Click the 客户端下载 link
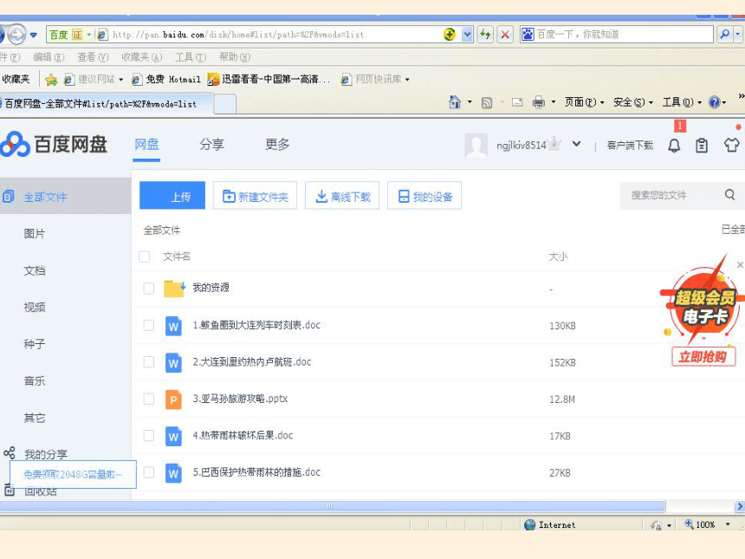 pyautogui.click(x=630, y=146)
